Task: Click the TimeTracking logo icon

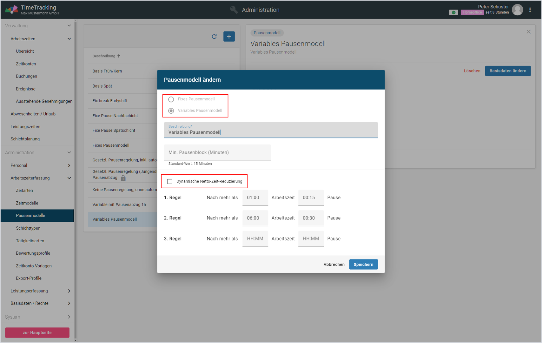Action: pos(11,10)
